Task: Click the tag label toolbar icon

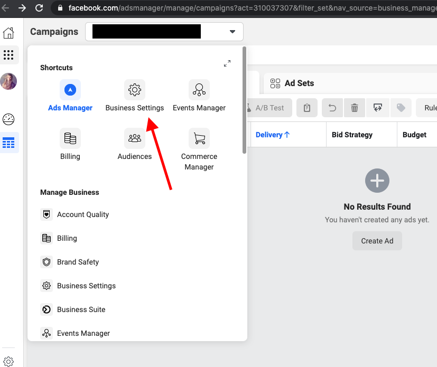Action: [x=401, y=108]
